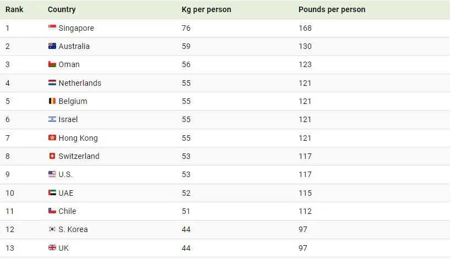Sort by the Rank column header
Viewport: 451px width, 259px height.
tap(14, 9)
